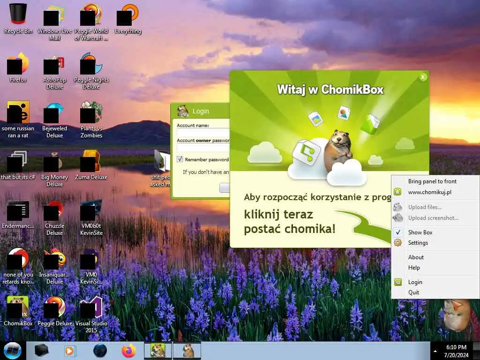The height and width of the screenshot is (360, 480).
Task: Select the AstroPop Deluxe desktop icon
Action: 54,71
